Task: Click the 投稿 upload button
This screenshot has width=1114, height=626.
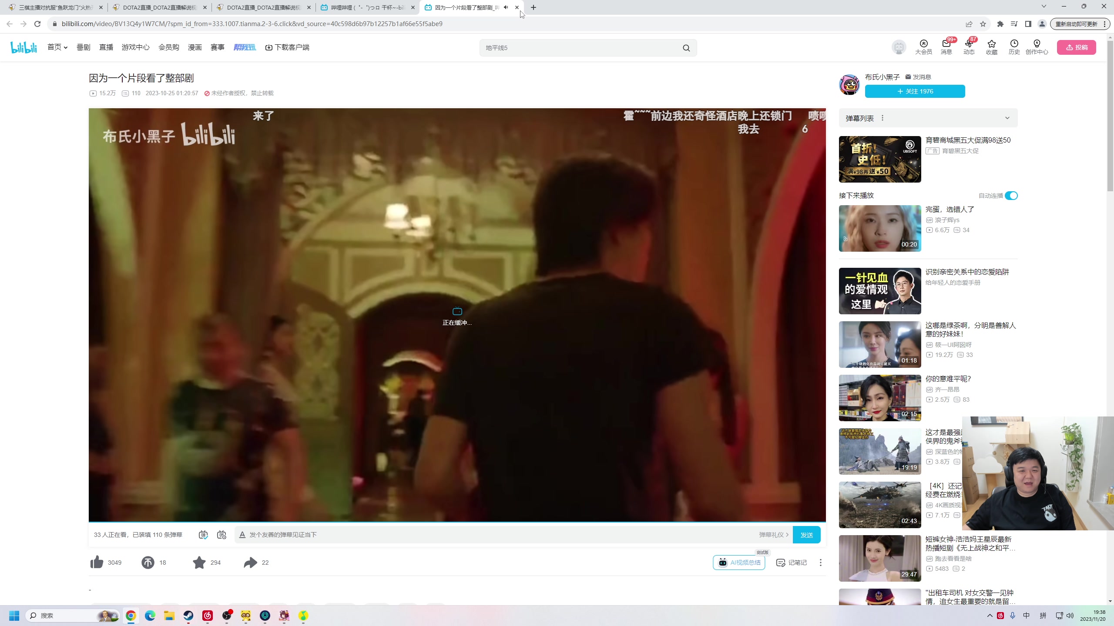Action: pyautogui.click(x=1077, y=47)
